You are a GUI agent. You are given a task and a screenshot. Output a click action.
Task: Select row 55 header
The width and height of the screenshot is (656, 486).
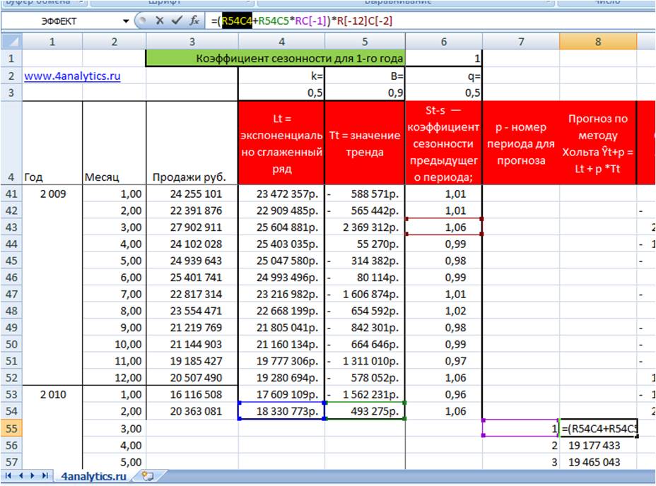11,429
